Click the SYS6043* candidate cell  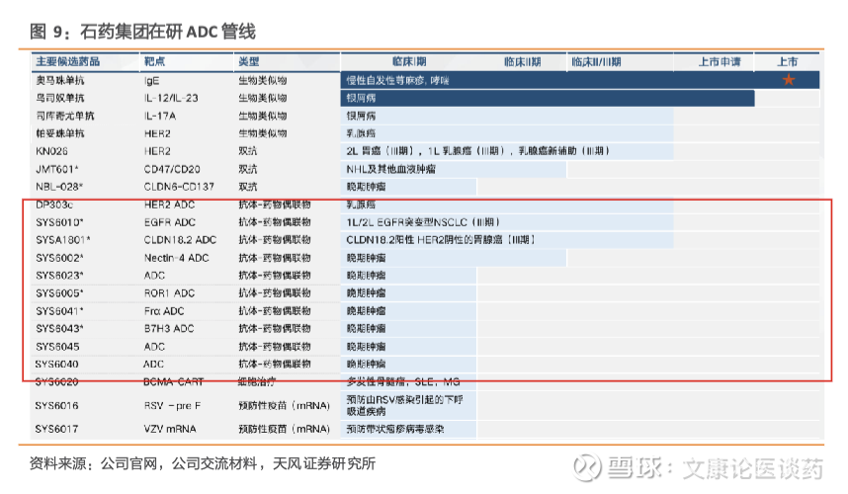59,329
